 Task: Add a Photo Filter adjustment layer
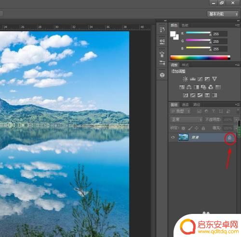coord(203,87)
